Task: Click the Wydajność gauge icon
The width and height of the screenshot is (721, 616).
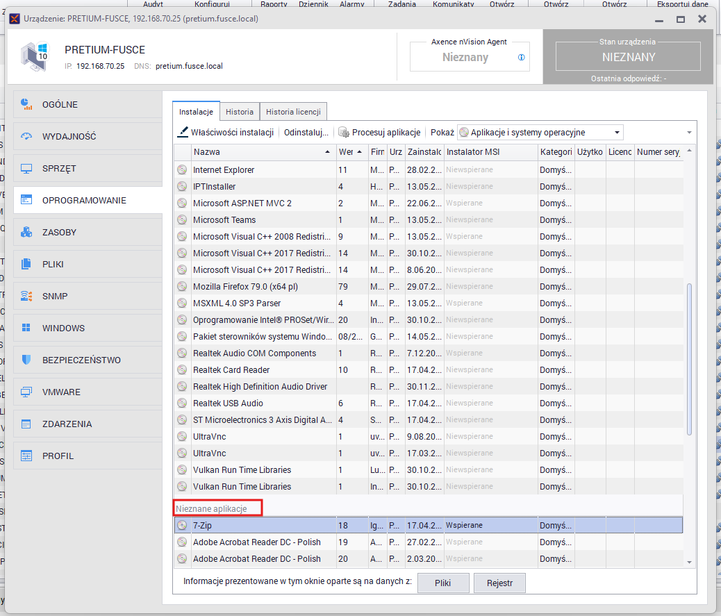Action: click(x=27, y=136)
